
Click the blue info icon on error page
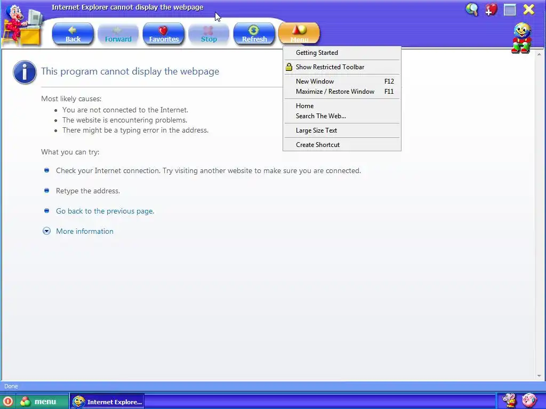(x=25, y=72)
